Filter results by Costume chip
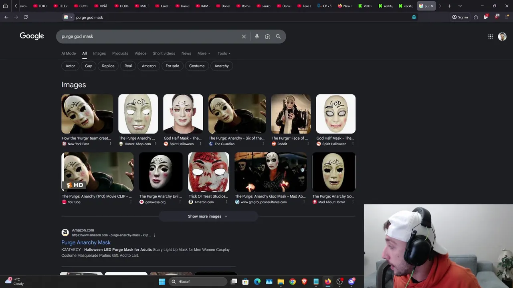The width and height of the screenshot is (513, 288). coord(197,66)
